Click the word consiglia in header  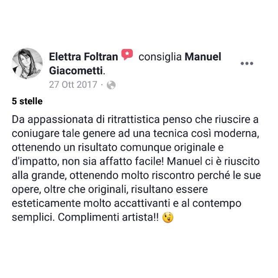[160, 57]
